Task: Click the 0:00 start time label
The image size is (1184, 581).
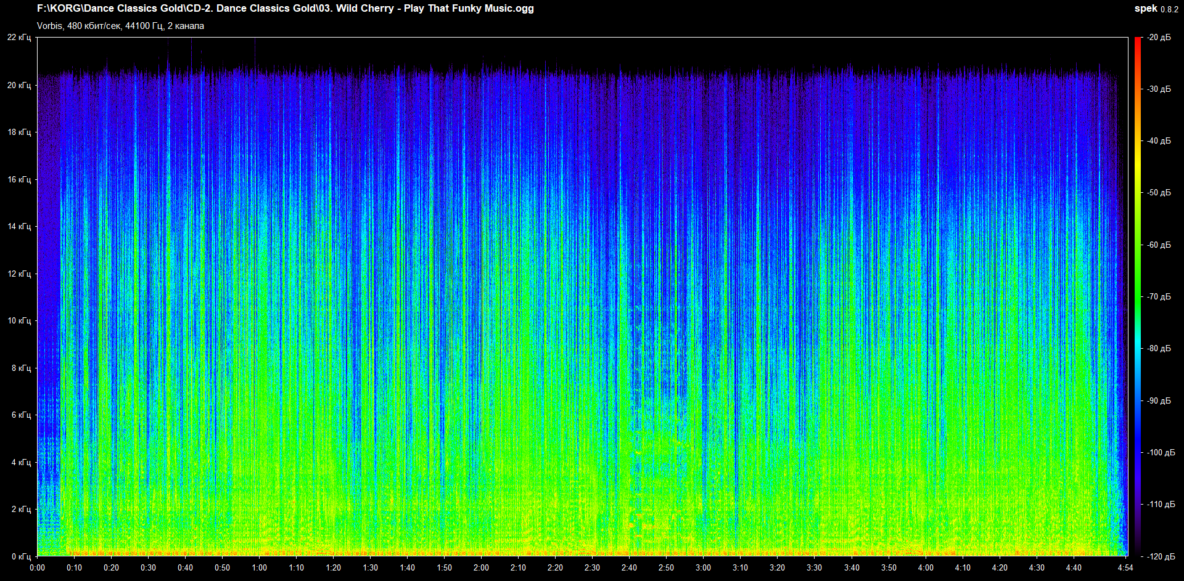Action: pos(37,567)
